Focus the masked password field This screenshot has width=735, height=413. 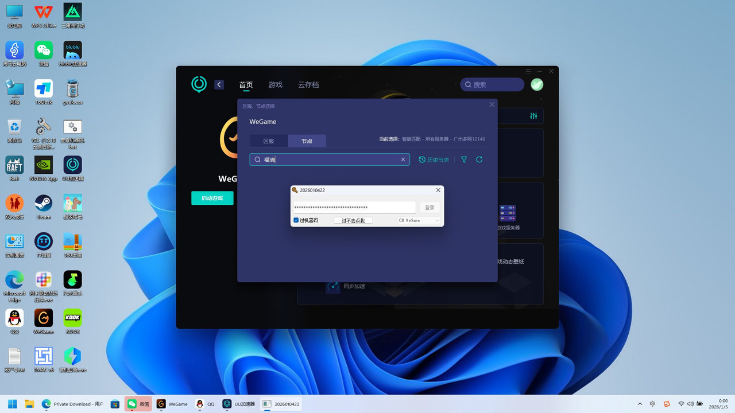(x=354, y=207)
